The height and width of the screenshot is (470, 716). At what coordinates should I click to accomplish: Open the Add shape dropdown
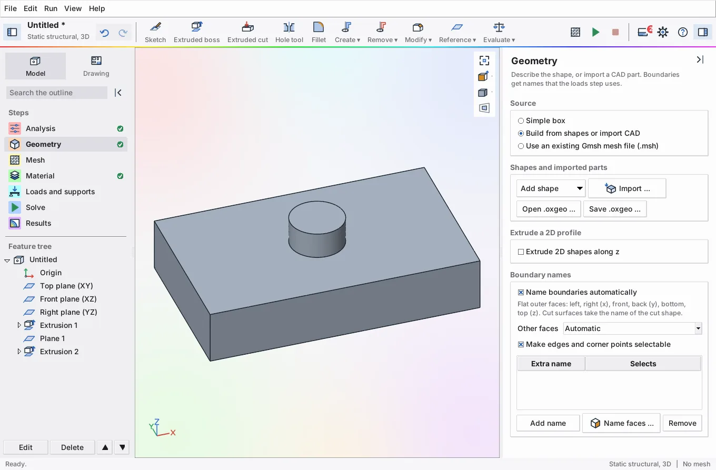click(x=551, y=188)
